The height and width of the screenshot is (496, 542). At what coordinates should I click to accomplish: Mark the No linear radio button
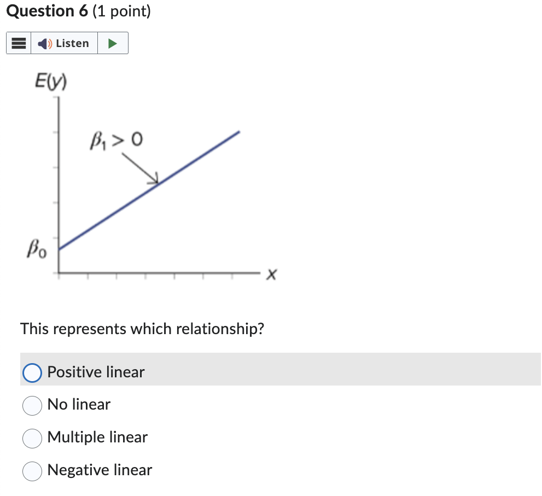tap(32, 405)
